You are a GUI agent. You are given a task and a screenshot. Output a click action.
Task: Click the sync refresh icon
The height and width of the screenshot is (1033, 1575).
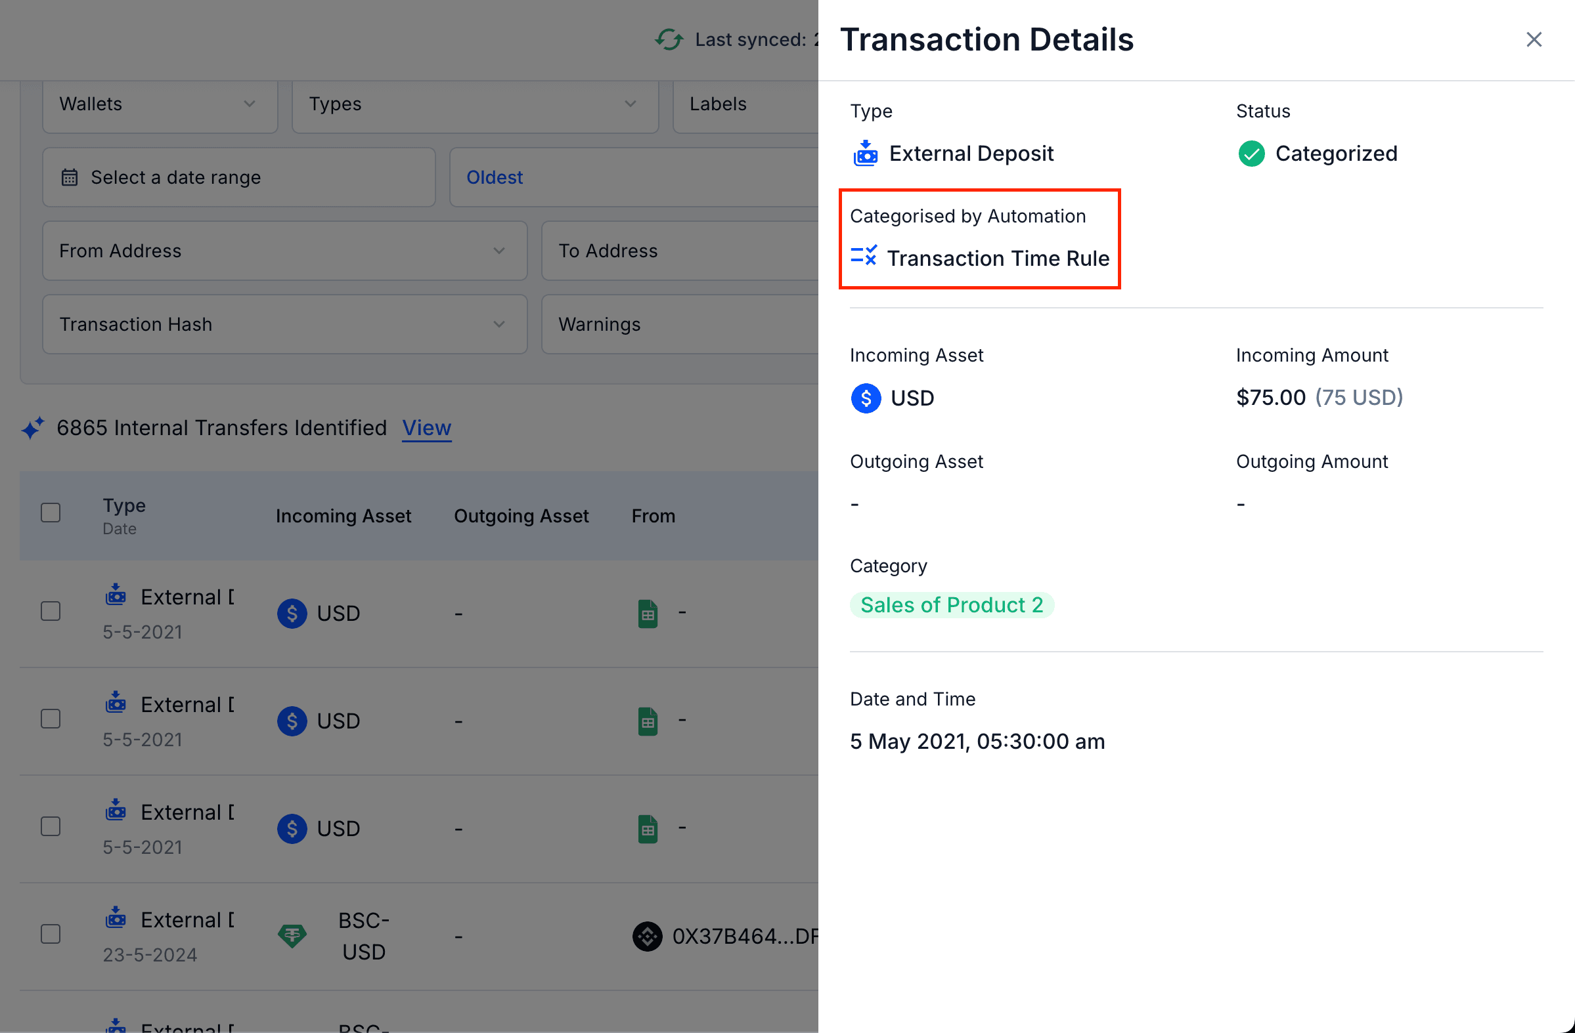pos(669,39)
